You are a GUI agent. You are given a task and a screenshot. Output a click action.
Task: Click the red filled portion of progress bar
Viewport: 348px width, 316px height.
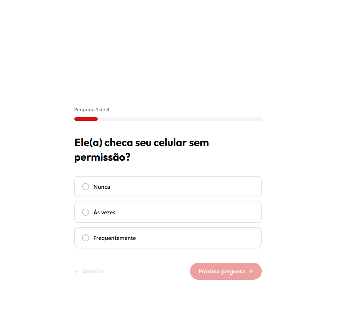[86, 119]
